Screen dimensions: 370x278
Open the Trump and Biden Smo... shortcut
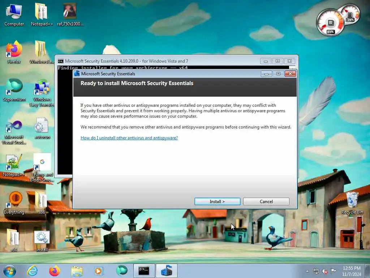tap(42, 167)
